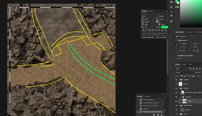Toggle strikethrough text style
The width and height of the screenshot is (202, 116).
[166, 30]
